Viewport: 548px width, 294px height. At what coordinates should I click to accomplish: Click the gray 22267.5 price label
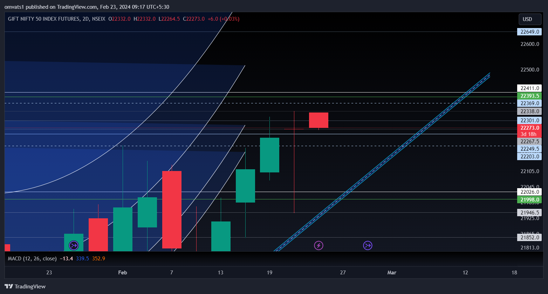click(x=529, y=142)
